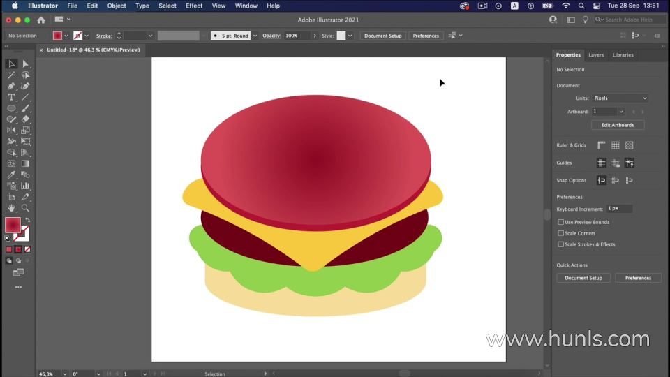Image resolution: width=670 pixels, height=377 pixels.
Task: Select the Gradient tool
Action: 26,163
